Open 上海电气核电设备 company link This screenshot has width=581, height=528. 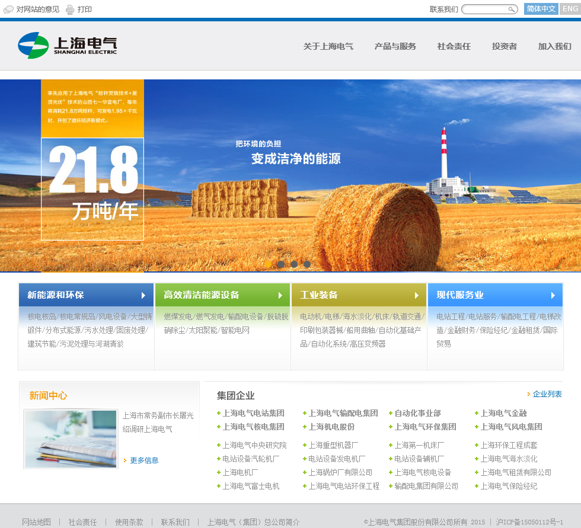pos(423,472)
